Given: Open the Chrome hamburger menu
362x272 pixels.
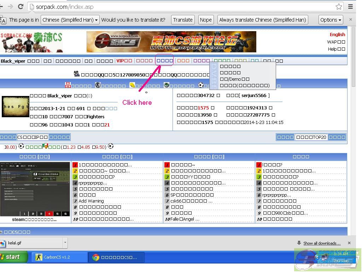Looking at the screenshot, I should tap(350, 6).
